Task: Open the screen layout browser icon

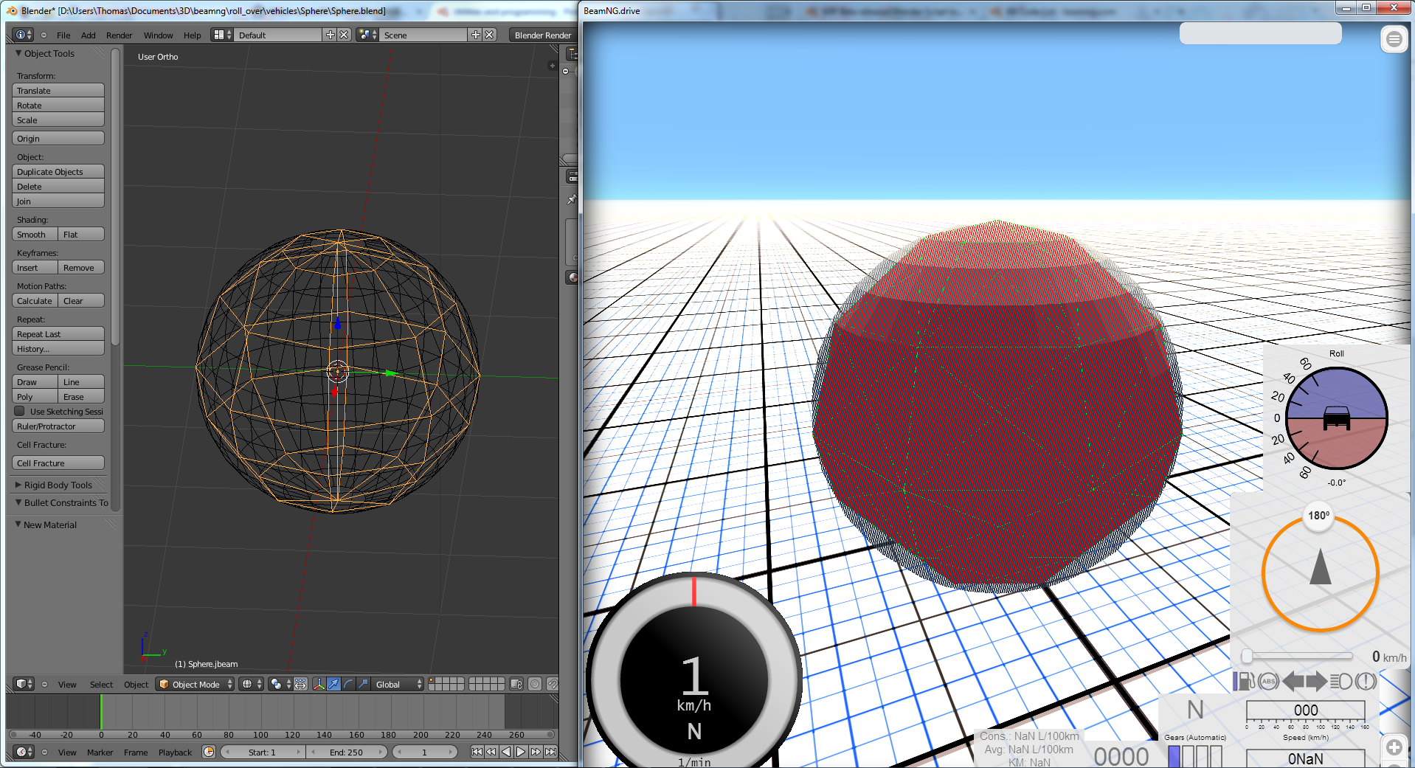Action: click(222, 35)
